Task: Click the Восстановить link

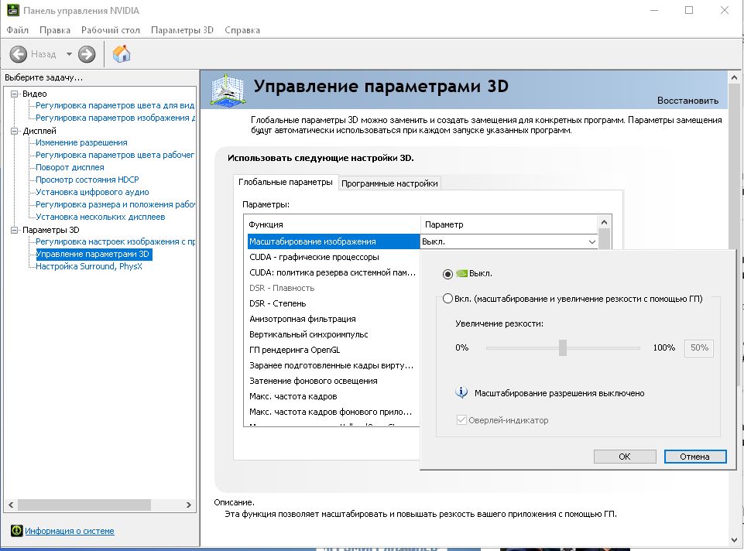Action: click(x=687, y=101)
